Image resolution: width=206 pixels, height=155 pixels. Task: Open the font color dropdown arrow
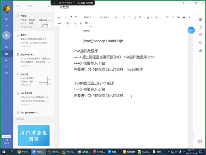152,17
